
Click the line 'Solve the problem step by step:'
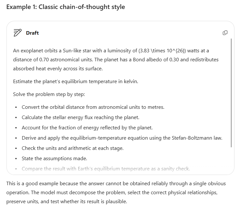[49, 94]
